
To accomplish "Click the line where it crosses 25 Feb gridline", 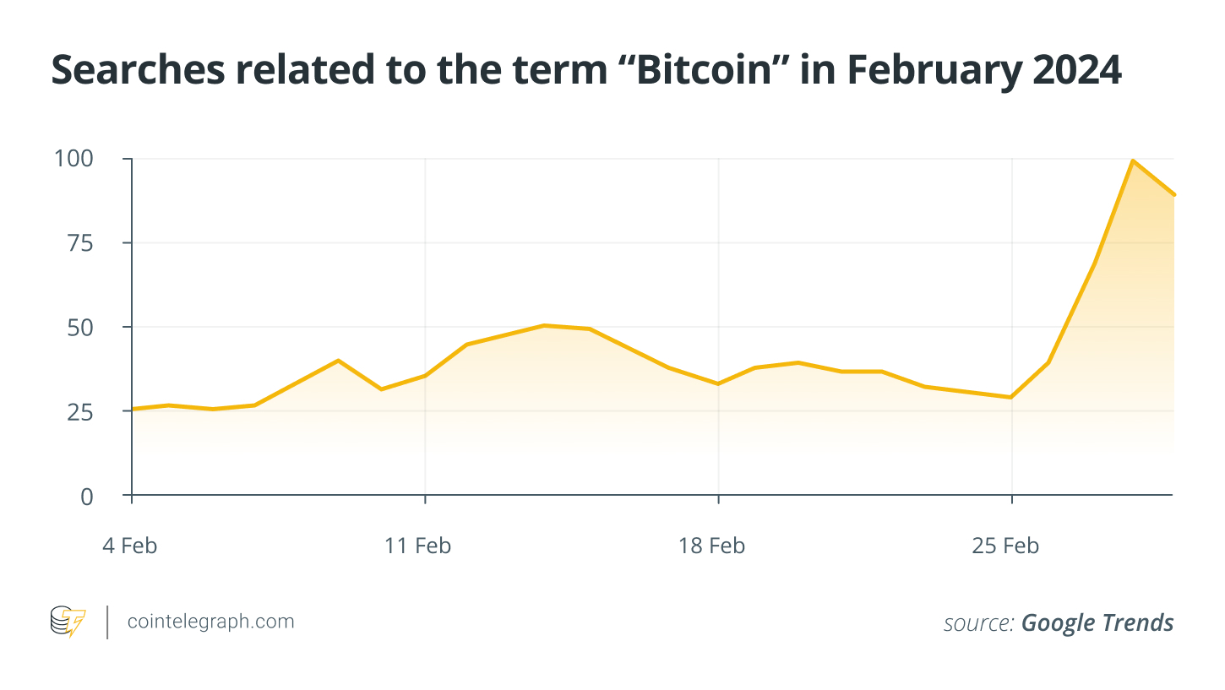I will tap(1011, 397).
